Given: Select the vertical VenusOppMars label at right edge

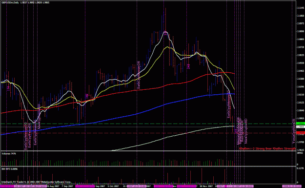Looking at the screenshot, I should click(x=293, y=131).
